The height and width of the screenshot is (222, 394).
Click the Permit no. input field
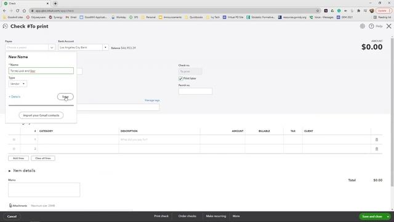click(x=195, y=91)
